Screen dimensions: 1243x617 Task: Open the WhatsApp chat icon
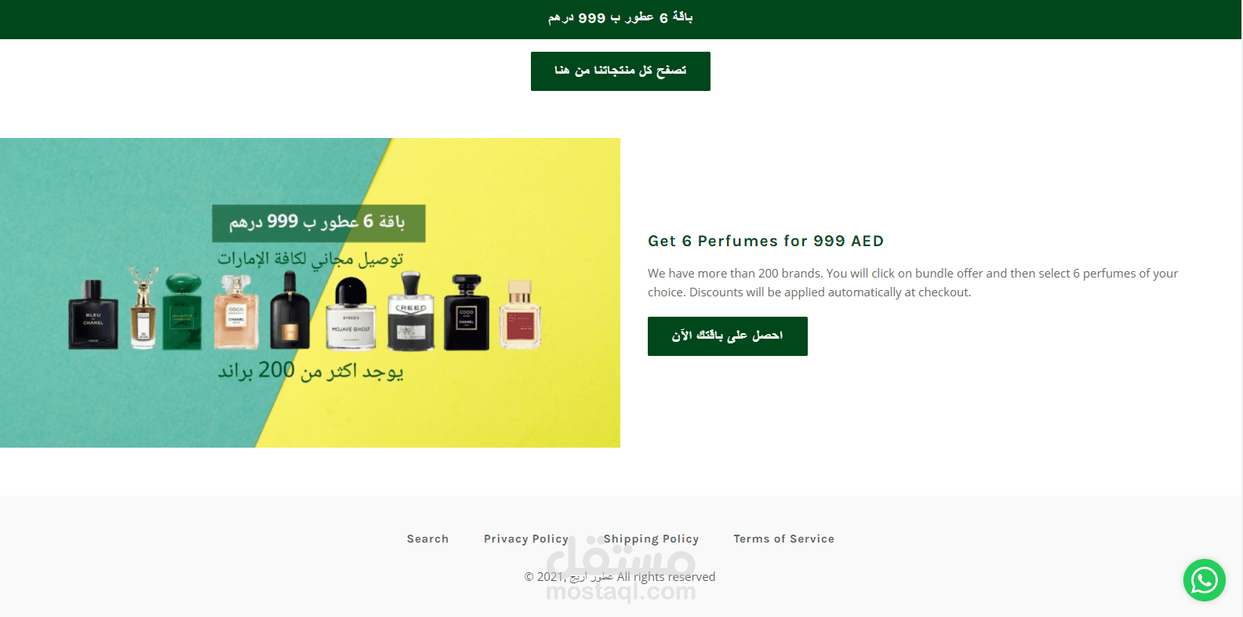(1204, 580)
